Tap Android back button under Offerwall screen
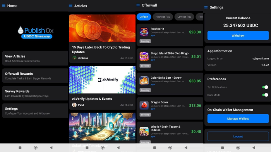Image resolution: width=271 pixels, height=152 pixels. (186, 147)
